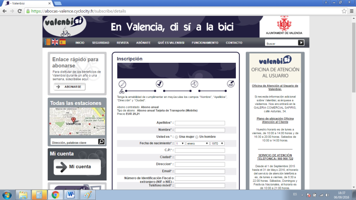
Task: Open the CONTACTO menu item
Action: pos(234,43)
